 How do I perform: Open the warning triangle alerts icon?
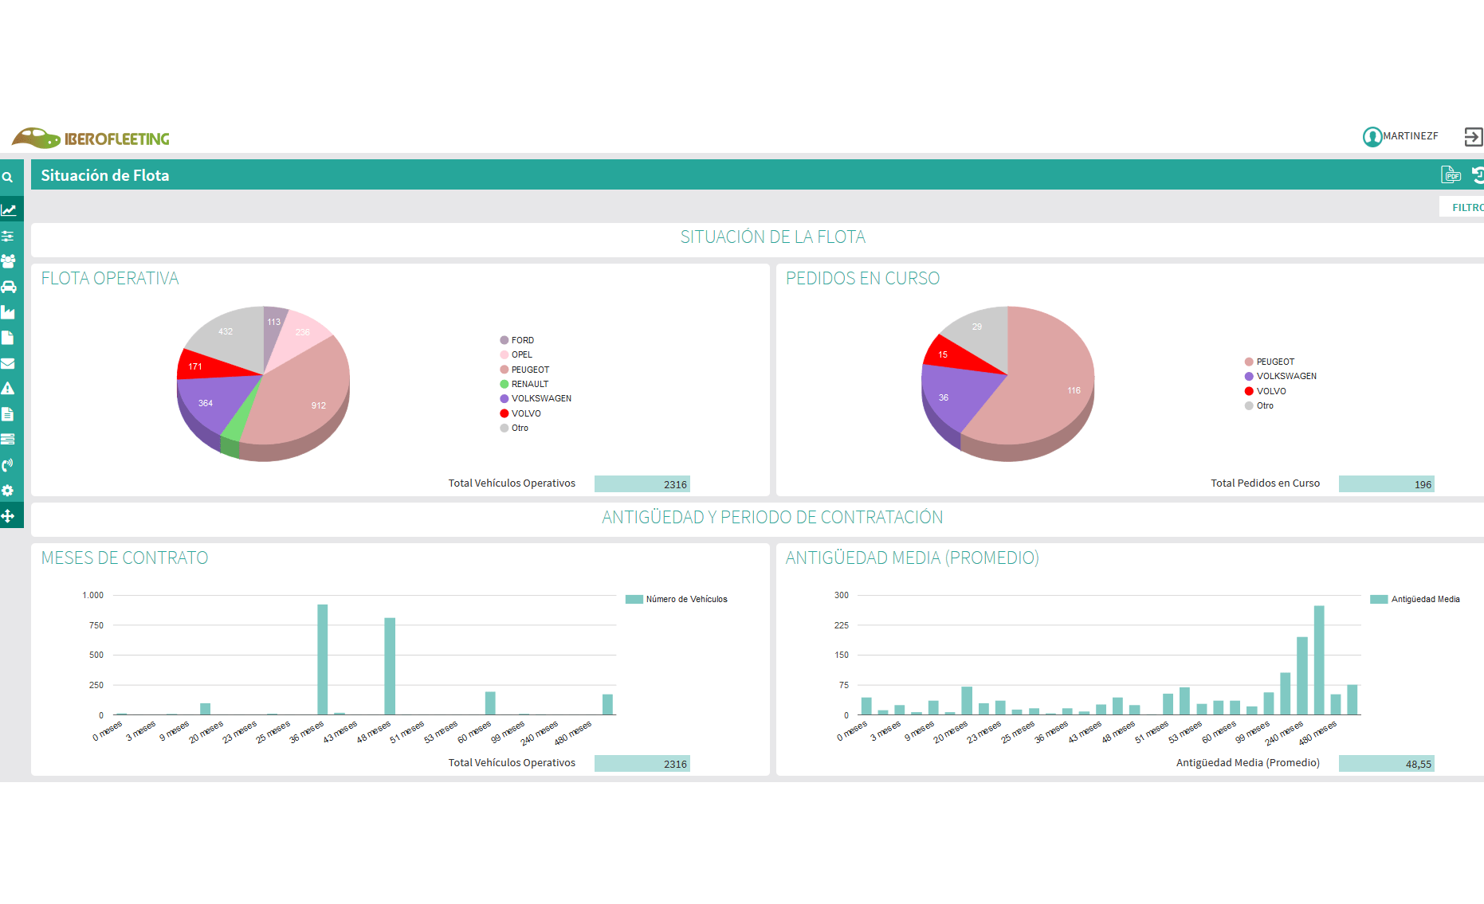(8, 389)
